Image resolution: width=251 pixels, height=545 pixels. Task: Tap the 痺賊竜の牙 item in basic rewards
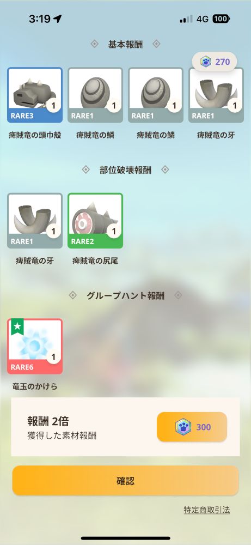tap(216, 95)
